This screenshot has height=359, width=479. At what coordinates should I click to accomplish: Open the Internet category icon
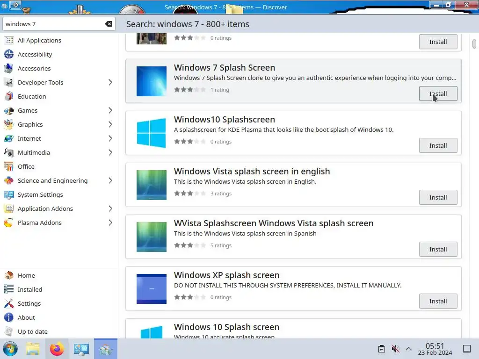click(x=9, y=138)
